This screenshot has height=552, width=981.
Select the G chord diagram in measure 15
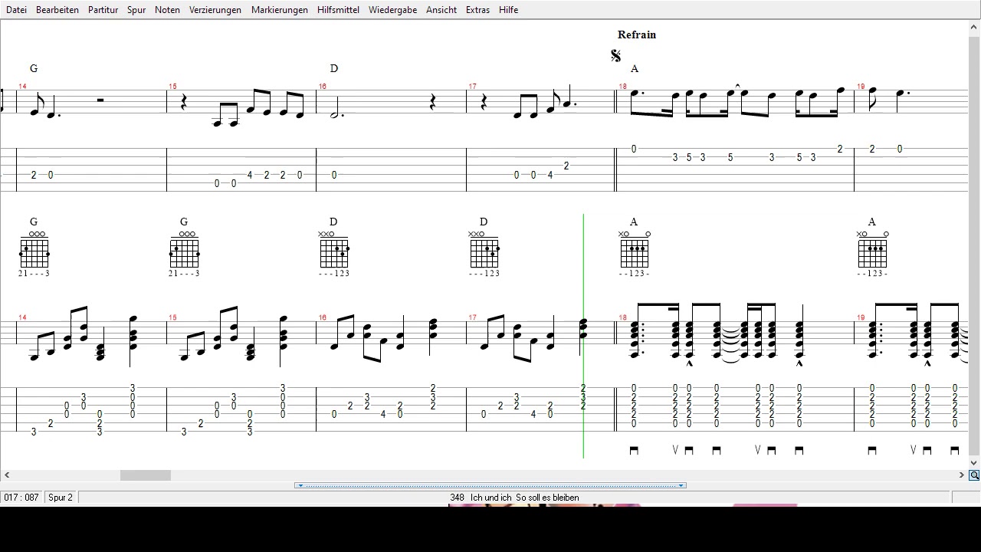click(x=185, y=249)
